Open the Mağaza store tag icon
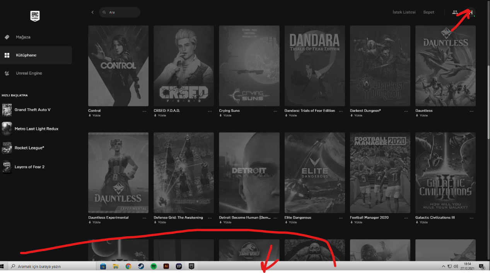The height and width of the screenshot is (273, 490). (7, 37)
